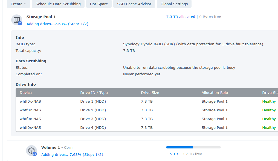Select the Drive 4 (HDD) row
Image resolution: width=278 pixels, height=161 pixels.
point(93,128)
